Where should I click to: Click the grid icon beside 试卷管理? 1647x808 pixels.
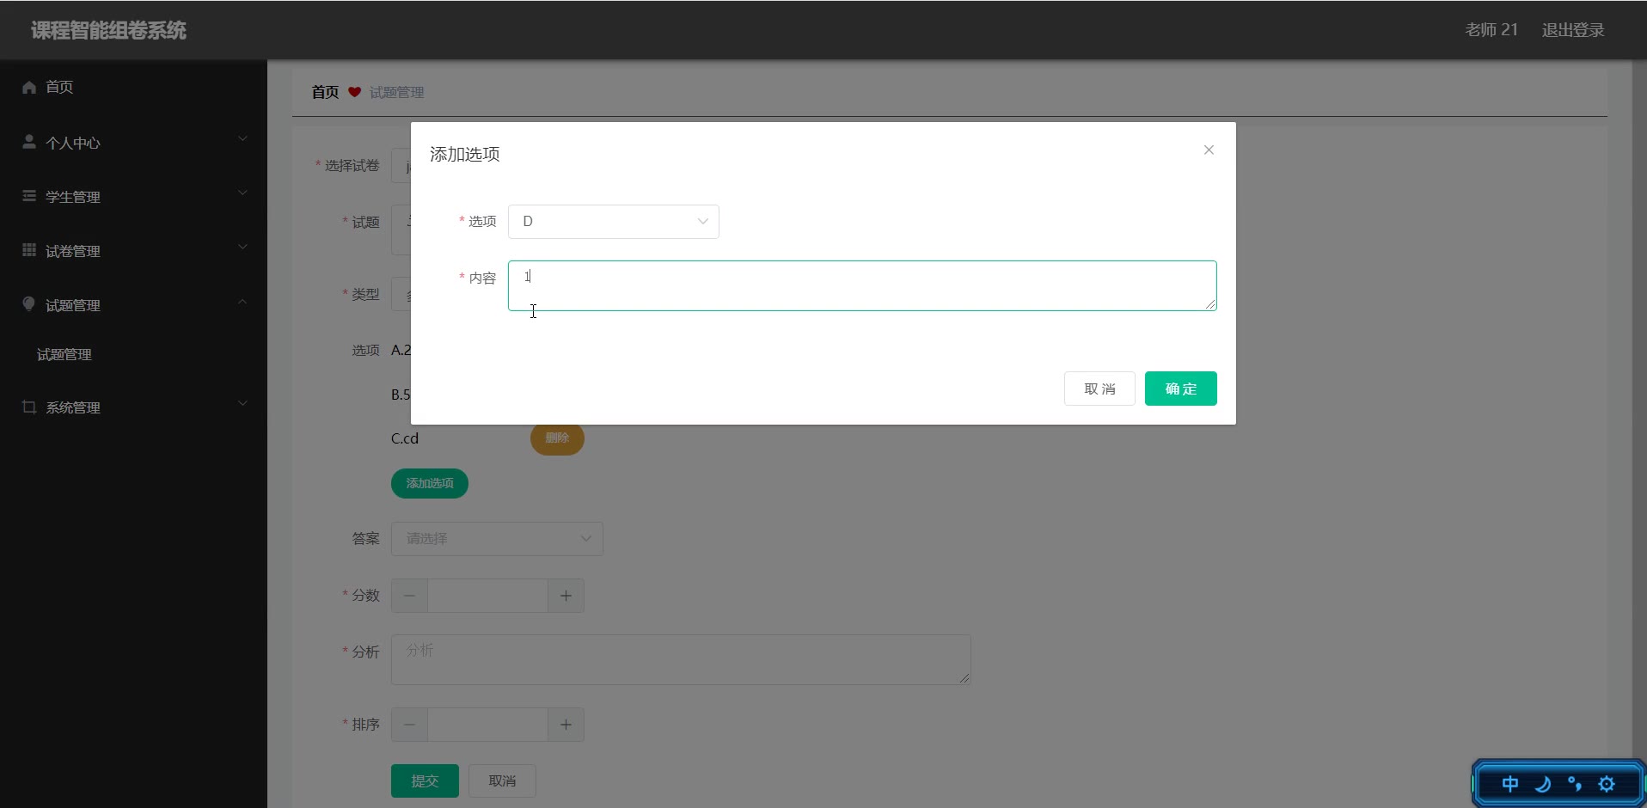(x=29, y=250)
